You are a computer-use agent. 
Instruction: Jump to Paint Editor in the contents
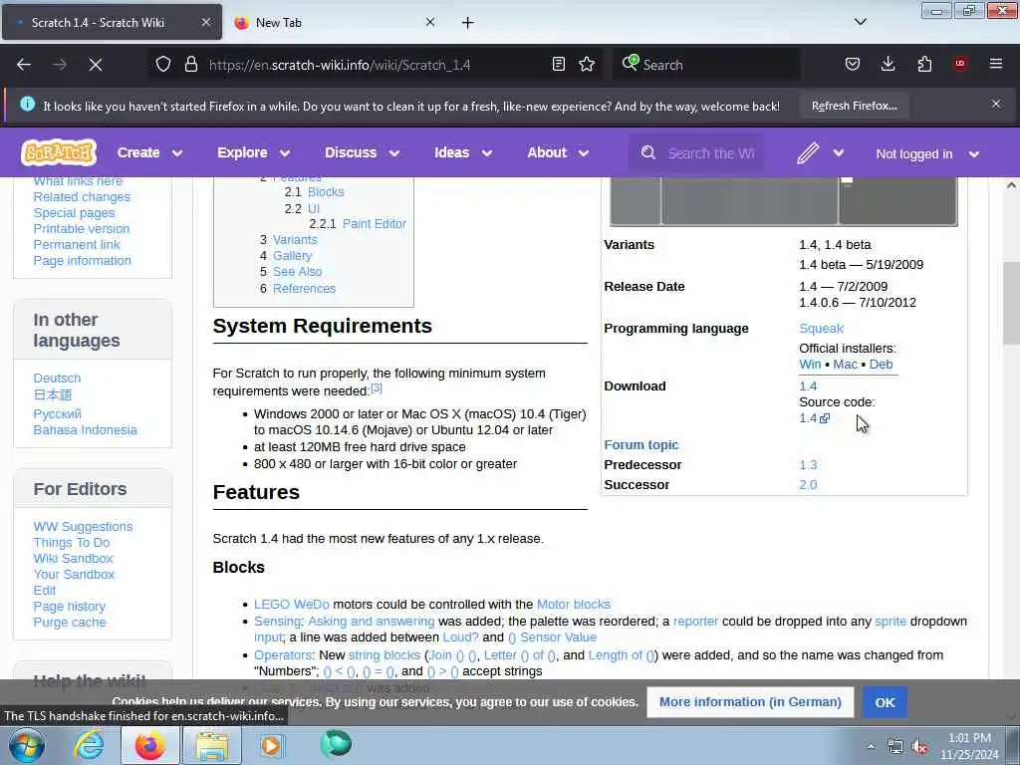tap(375, 224)
